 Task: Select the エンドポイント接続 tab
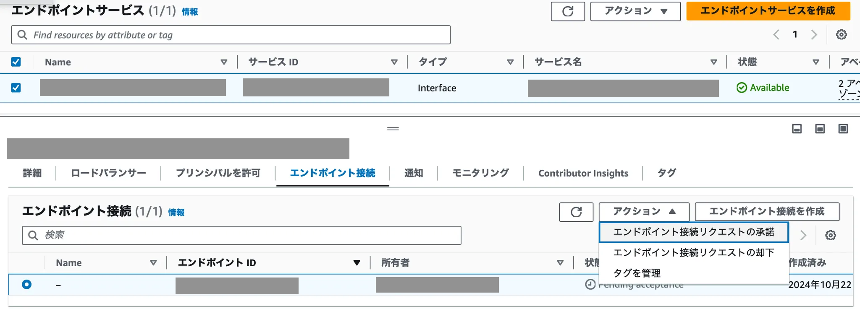click(333, 173)
